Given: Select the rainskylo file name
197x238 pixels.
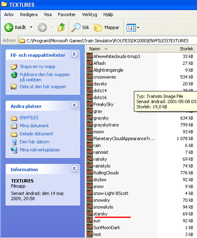Looking at the screenshot, I should point(102,166).
